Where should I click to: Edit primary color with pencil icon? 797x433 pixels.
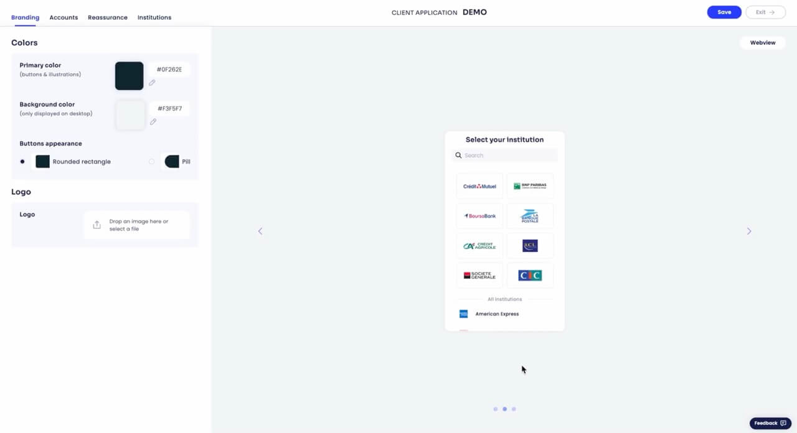pos(152,83)
